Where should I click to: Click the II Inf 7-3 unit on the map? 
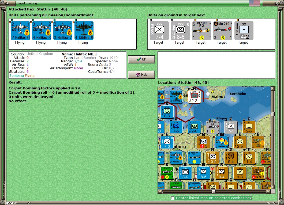[167, 142]
